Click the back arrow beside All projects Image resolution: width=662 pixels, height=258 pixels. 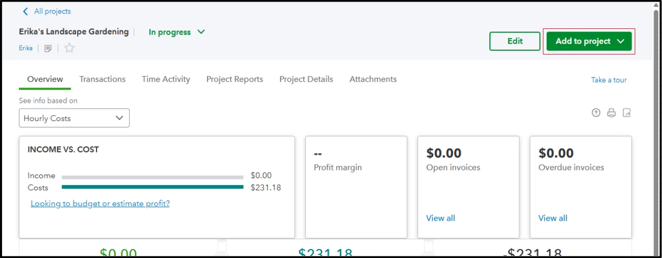click(26, 12)
